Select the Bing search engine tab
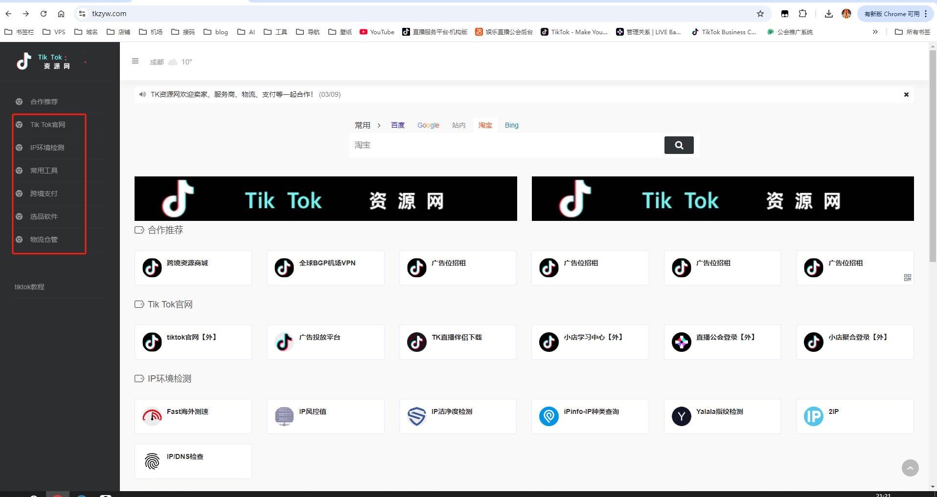Viewport: 937px width, 497px height. click(512, 125)
